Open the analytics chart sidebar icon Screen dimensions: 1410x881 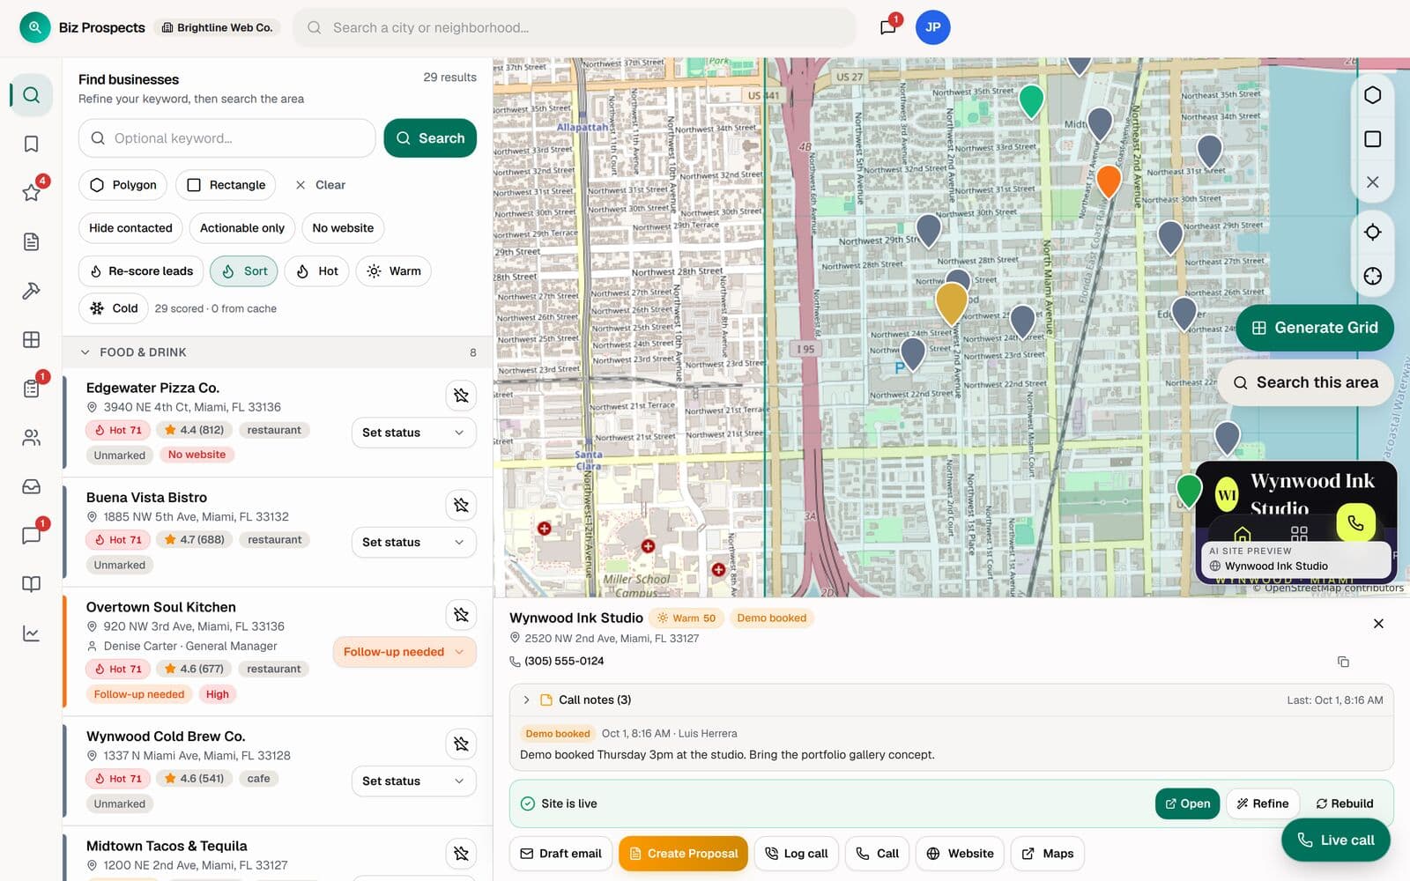[31, 633]
